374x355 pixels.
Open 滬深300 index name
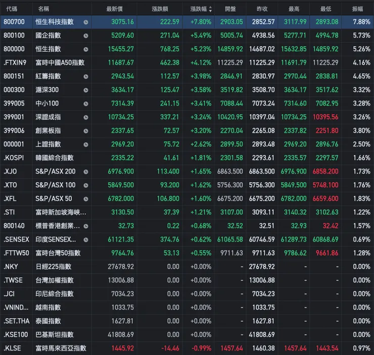(x=47, y=90)
